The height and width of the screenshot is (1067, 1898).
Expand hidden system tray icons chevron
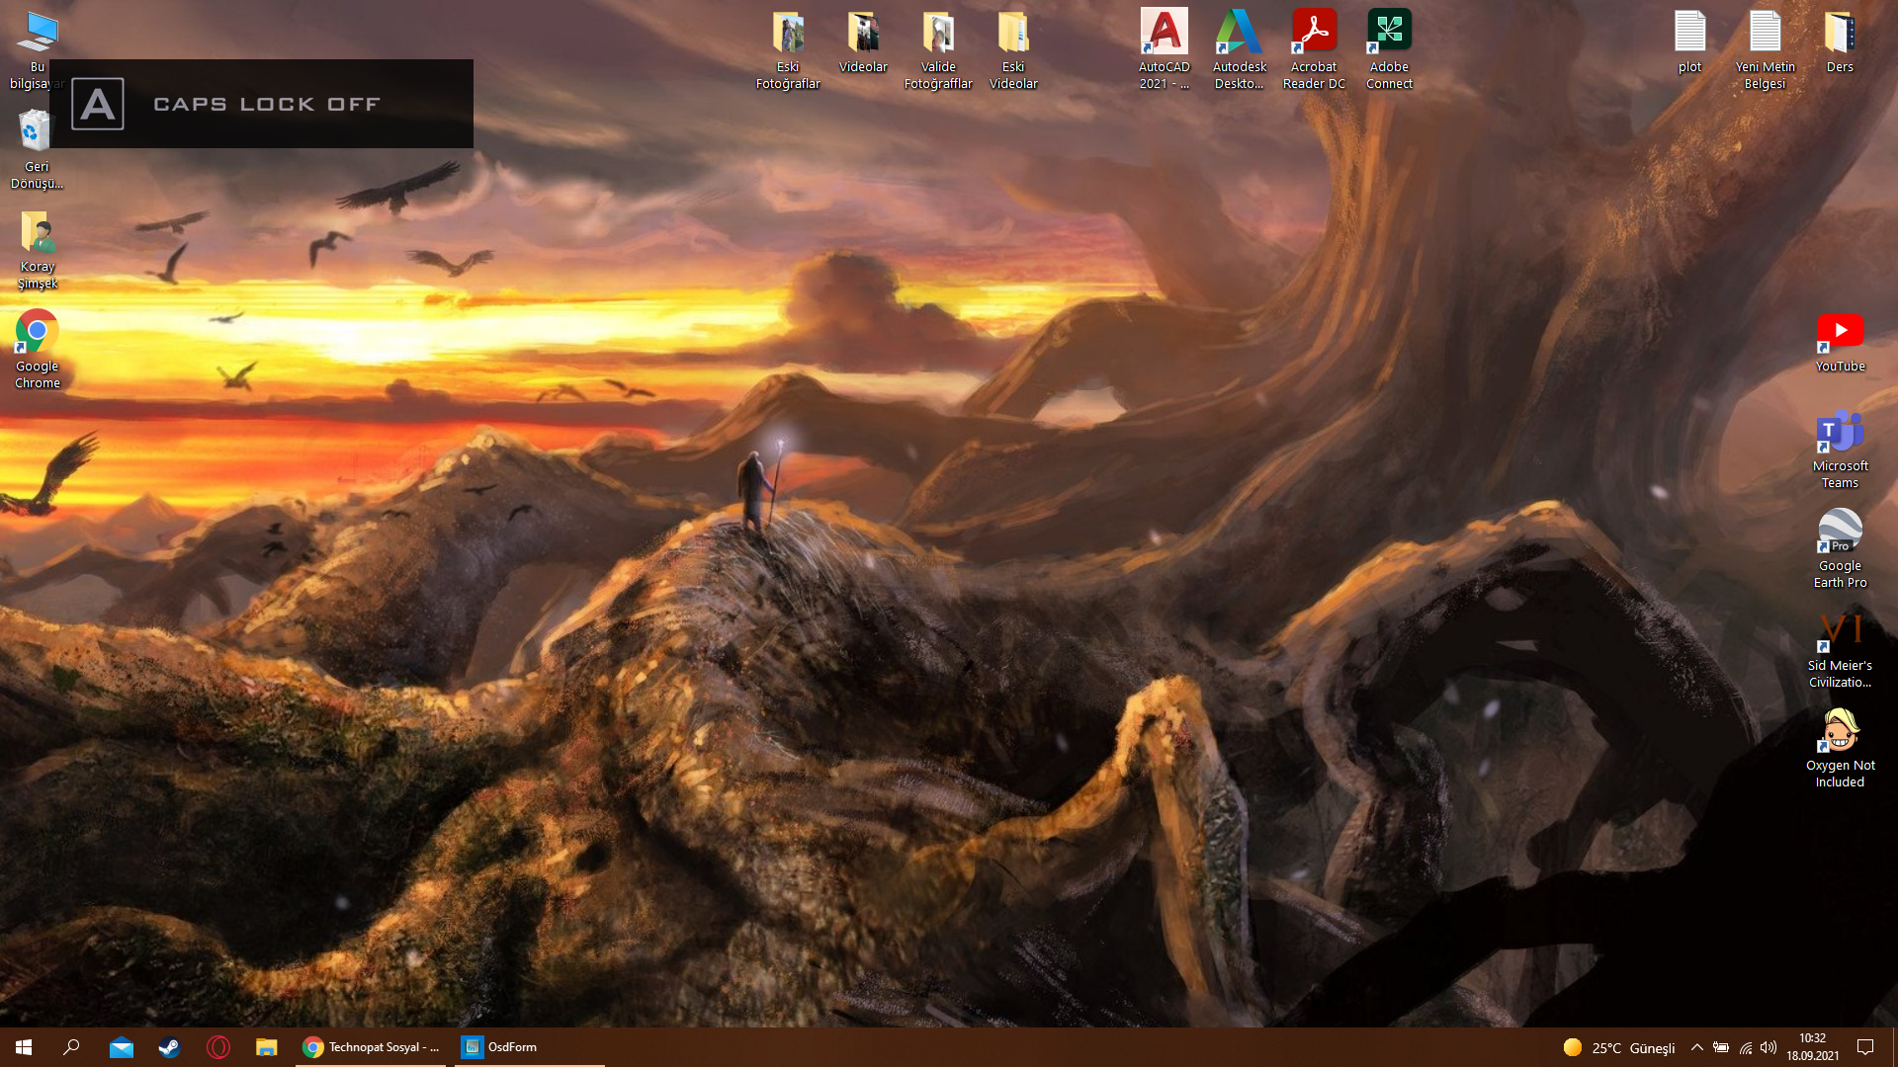tap(1696, 1047)
